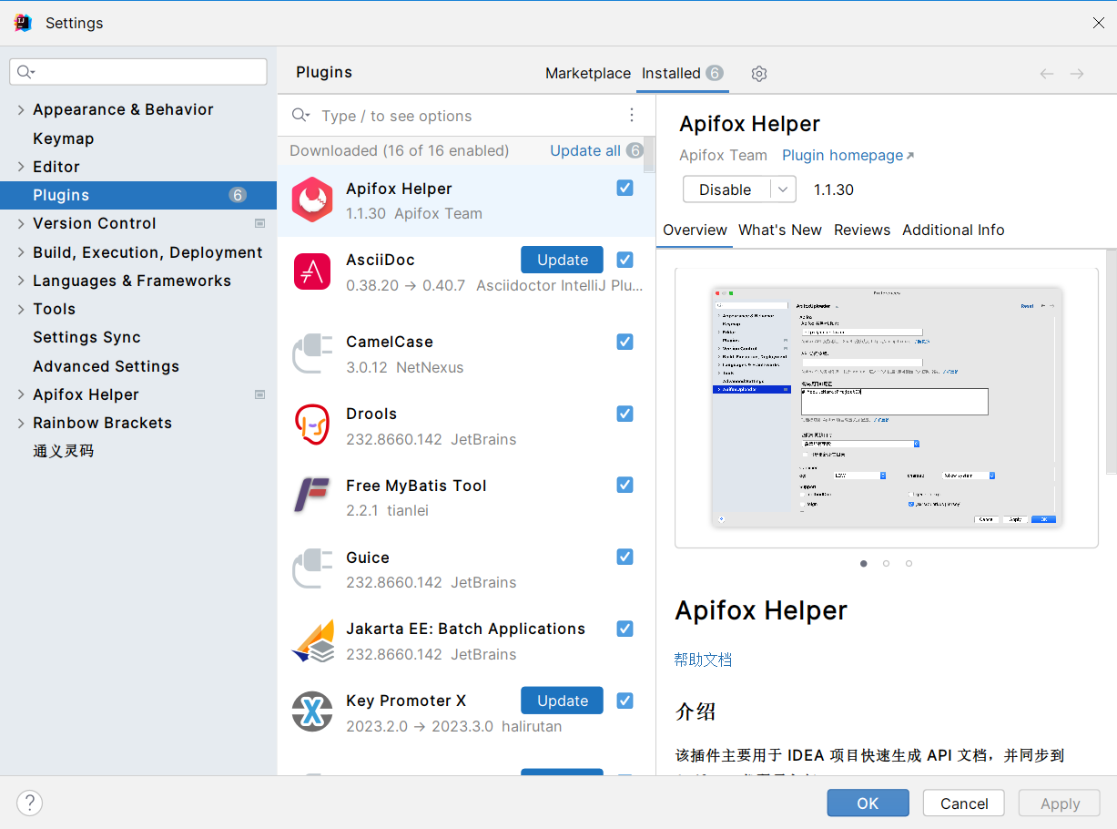The width and height of the screenshot is (1117, 829).
Task: Click the Jakarta EE Batch Applications logo
Action: [x=312, y=640]
